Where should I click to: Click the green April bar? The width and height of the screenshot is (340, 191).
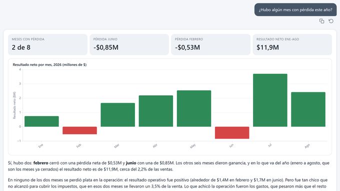[x=156, y=111]
